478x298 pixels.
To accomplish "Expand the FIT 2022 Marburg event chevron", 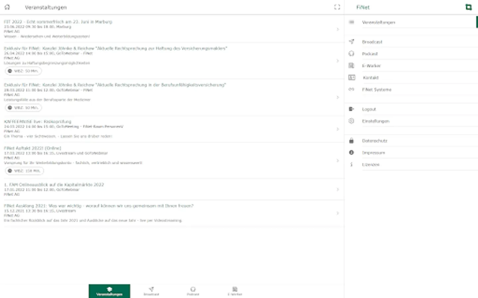I will [338, 29].
